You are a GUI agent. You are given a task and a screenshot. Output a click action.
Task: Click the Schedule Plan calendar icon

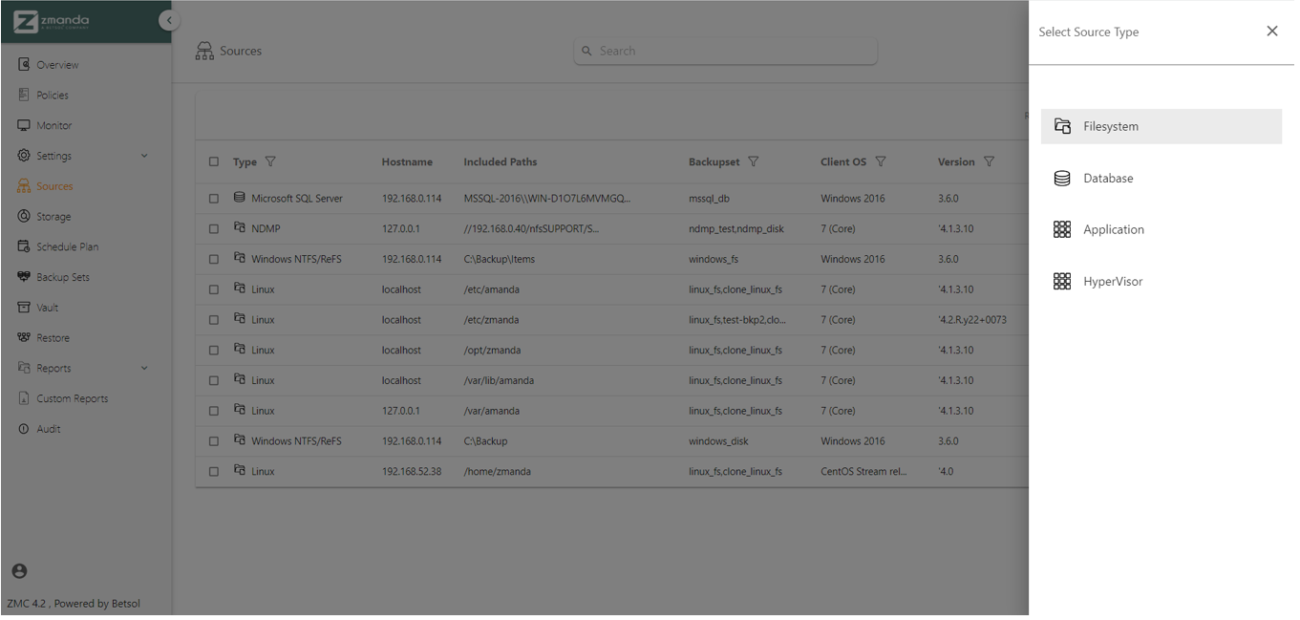[24, 246]
